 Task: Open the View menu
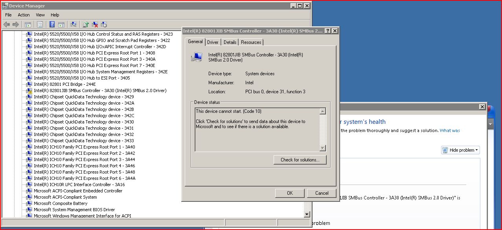pos(40,15)
